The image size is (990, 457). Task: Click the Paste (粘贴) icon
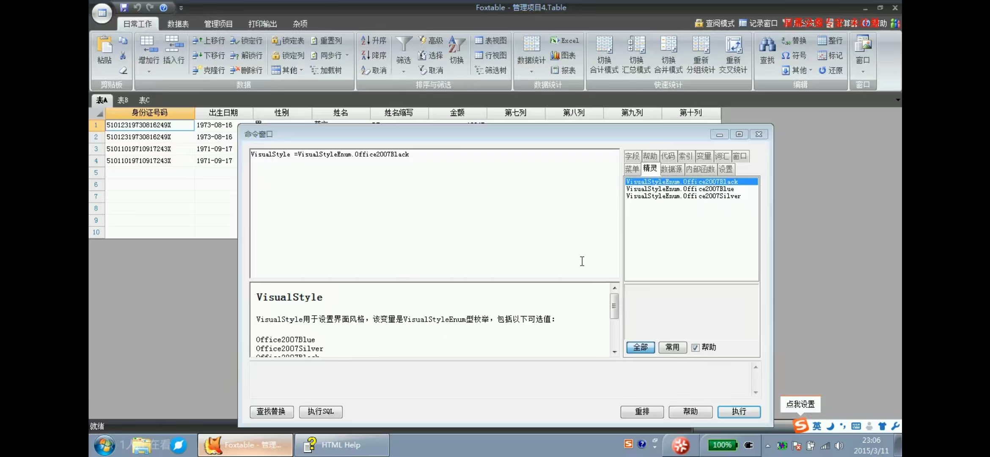(104, 50)
